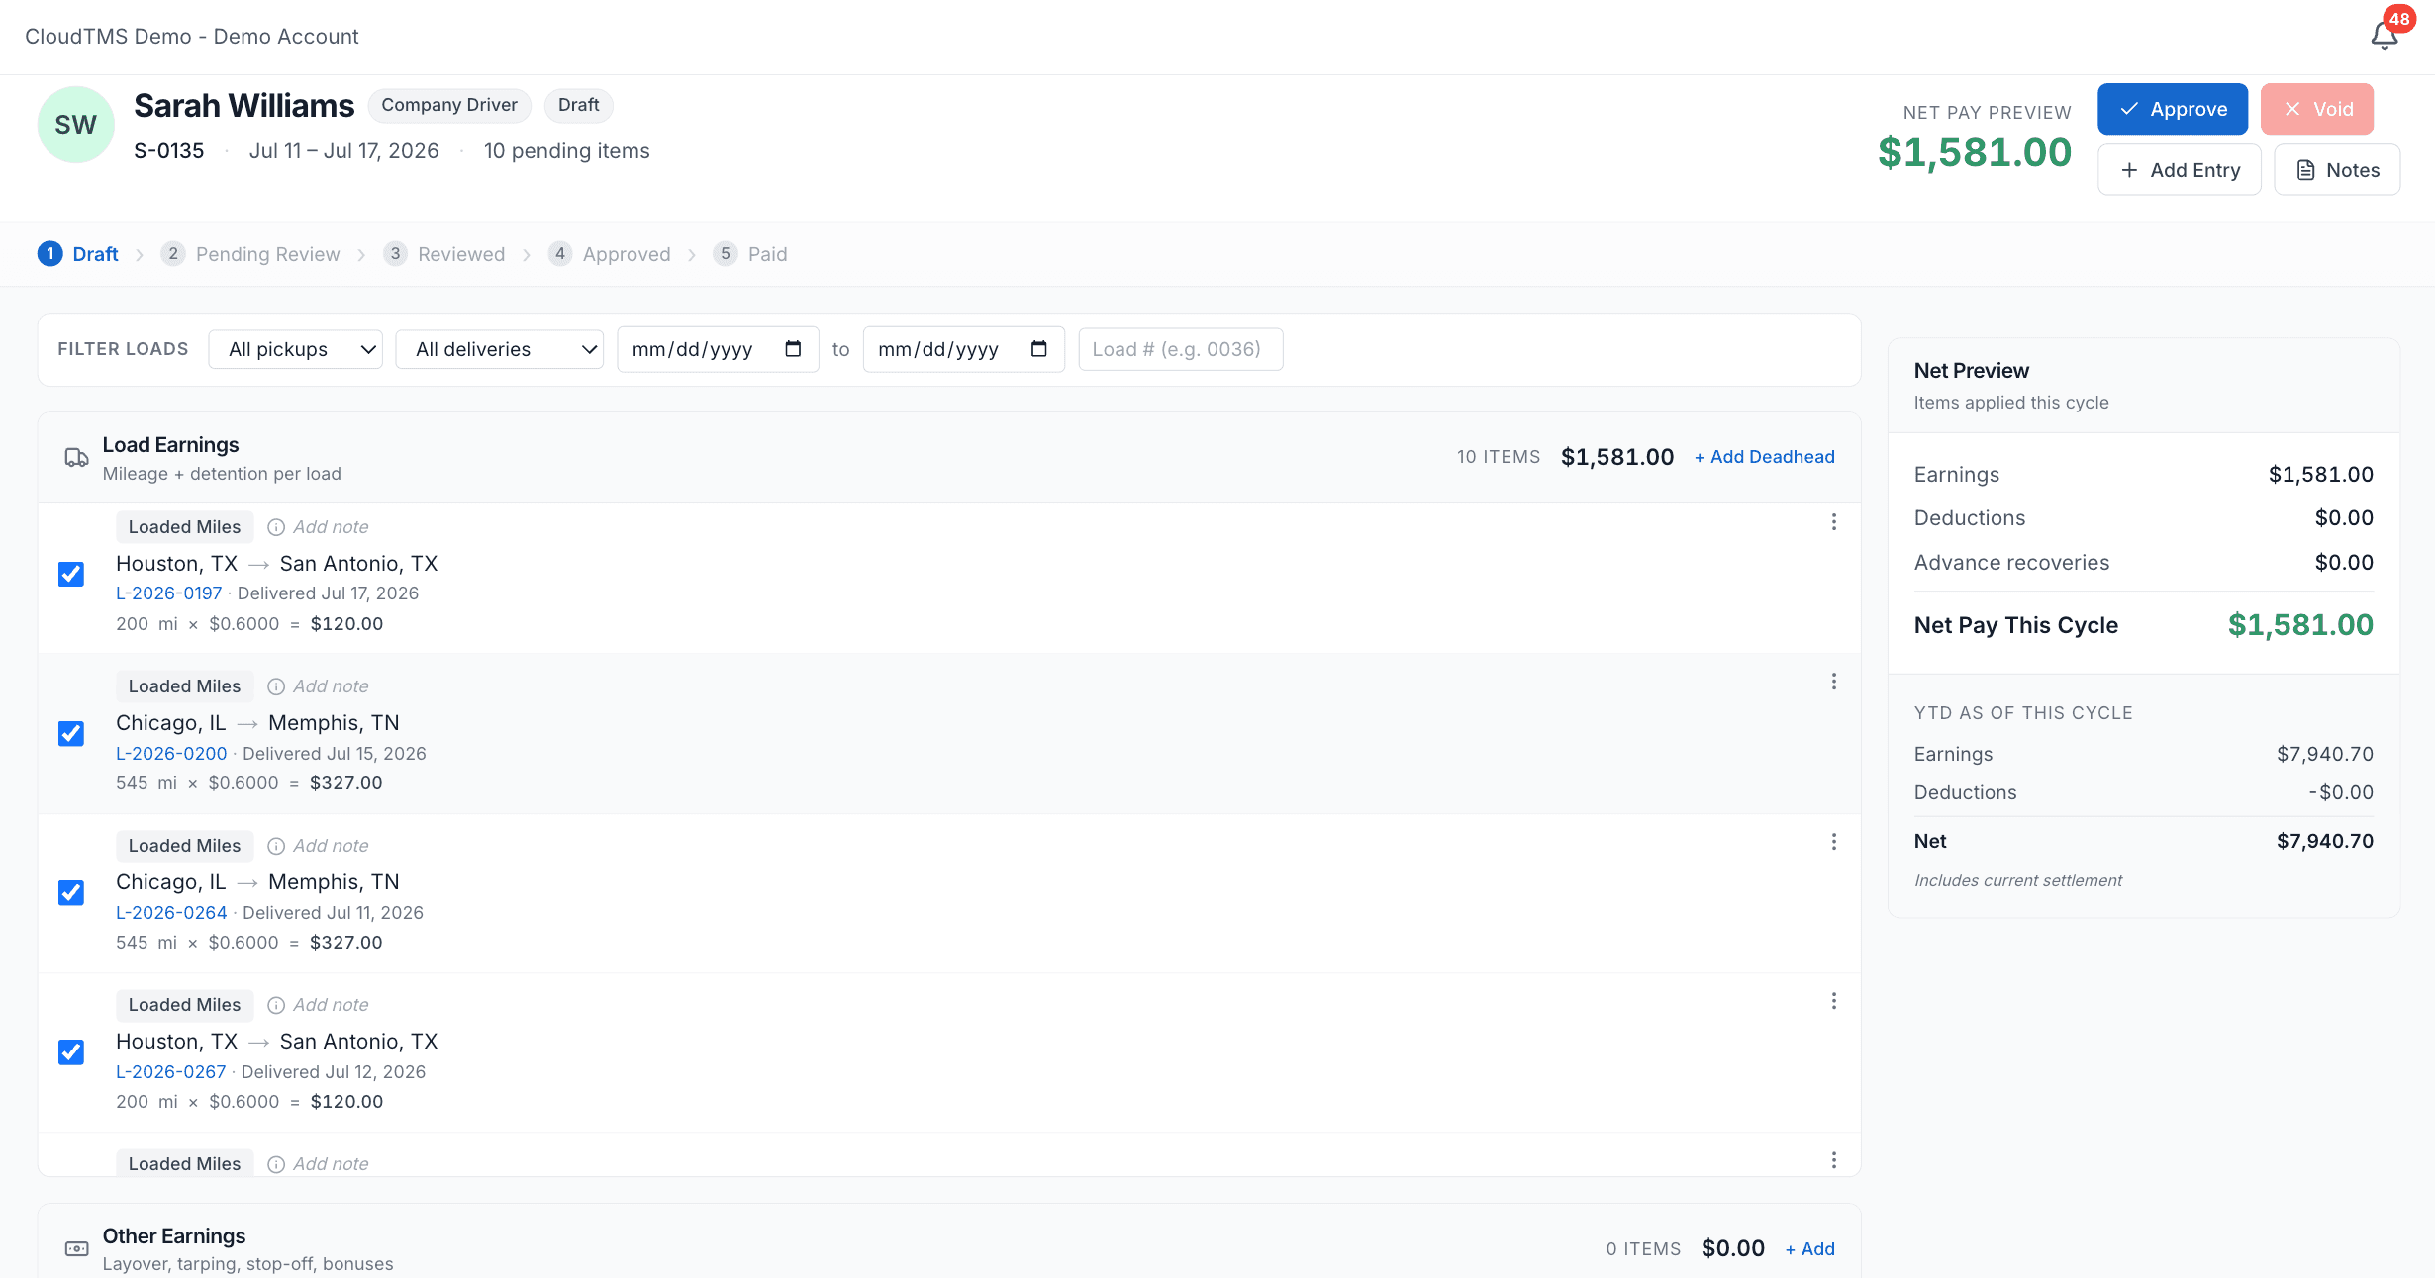
Task: Open kebab menu for load L-2026-0267
Action: (1833, 1001)
